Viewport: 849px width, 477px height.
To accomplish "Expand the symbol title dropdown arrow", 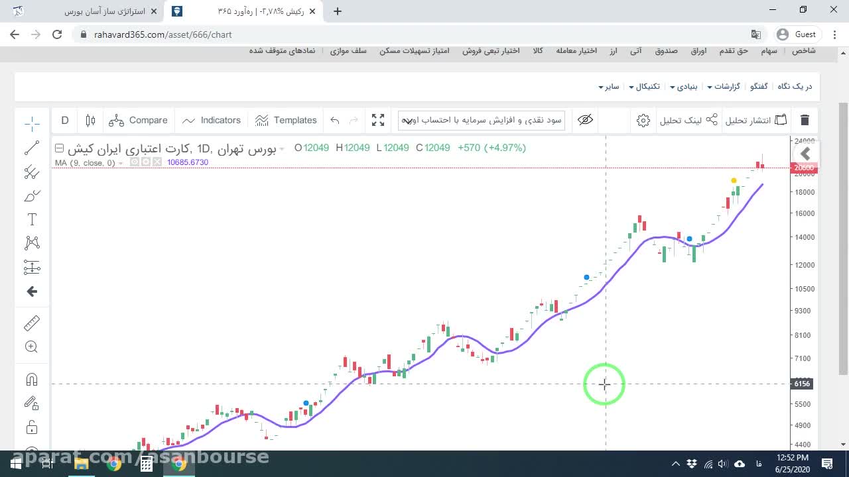I will click(282, 149).
